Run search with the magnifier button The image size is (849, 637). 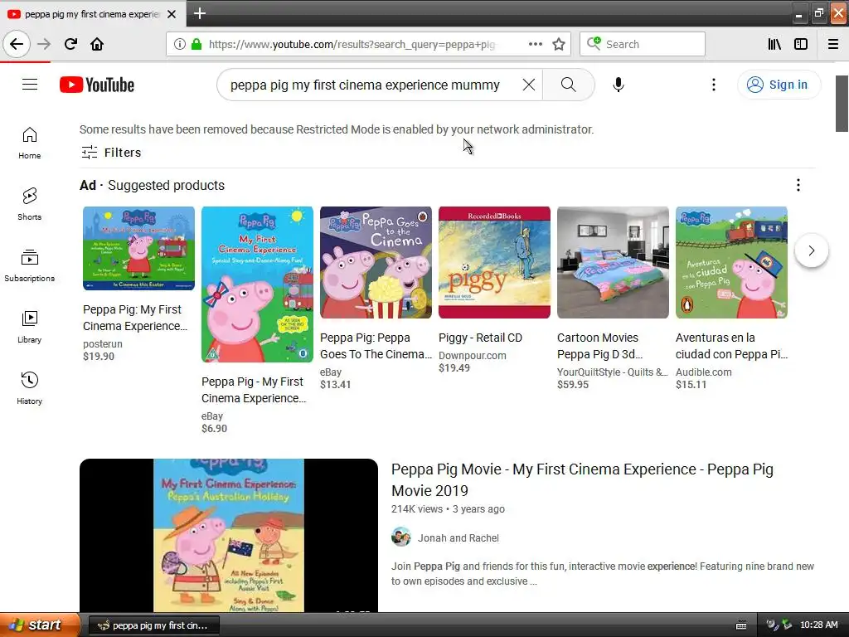568,85
